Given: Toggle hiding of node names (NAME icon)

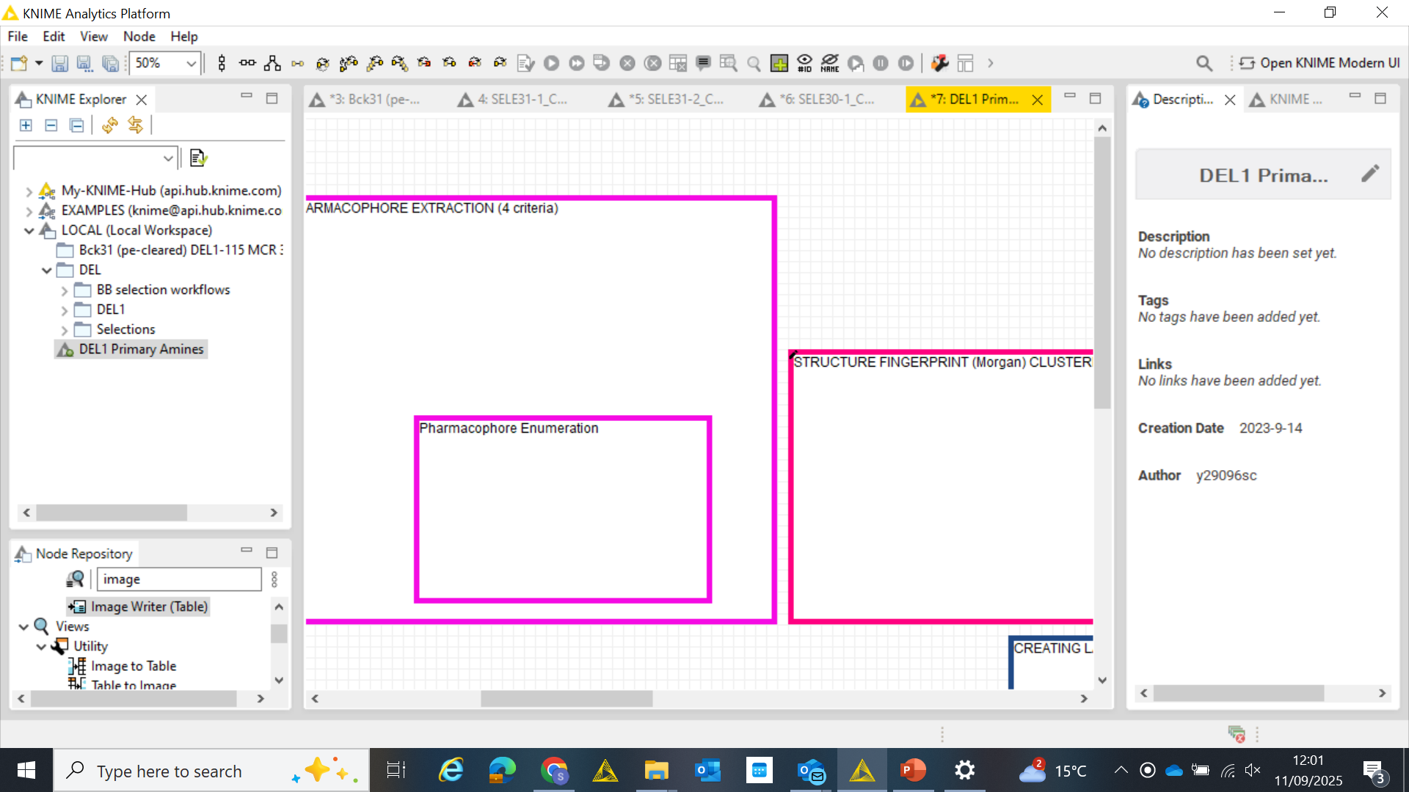Looking at the screenshot, I should tap(830, 64).
